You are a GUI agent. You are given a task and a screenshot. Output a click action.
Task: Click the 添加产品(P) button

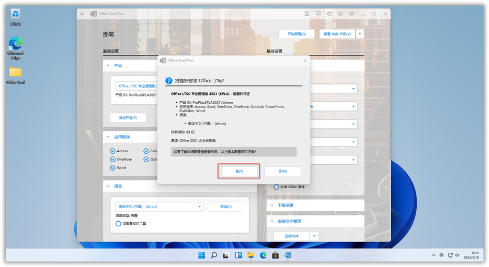(x=128, y=118)
